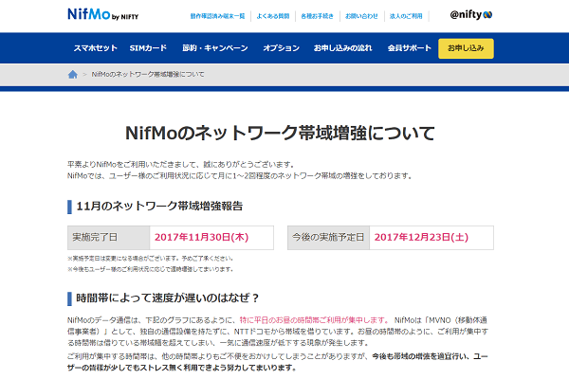This screenshot has width=569, height=379.
Task: Click the date 2017年12月23日(土)
Action: (x=421, y=237)
